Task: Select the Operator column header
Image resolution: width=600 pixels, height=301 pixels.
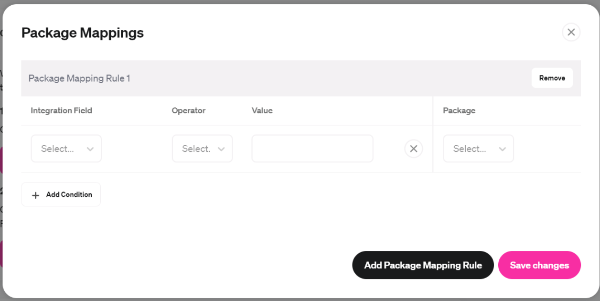Action: tap(189, 110)
